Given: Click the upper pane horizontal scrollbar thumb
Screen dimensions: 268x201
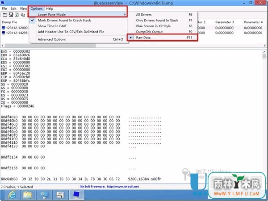Looking at the screenshot, I should [50, 46].
